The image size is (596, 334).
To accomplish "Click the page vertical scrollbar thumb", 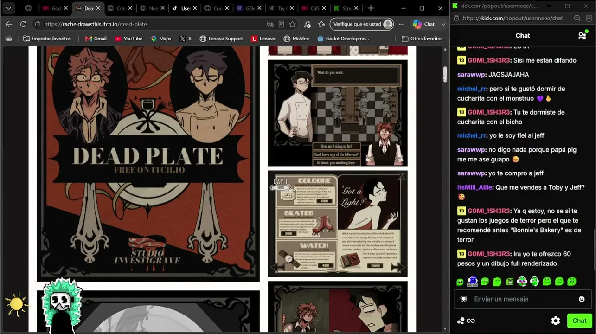I will pos(445,74).
